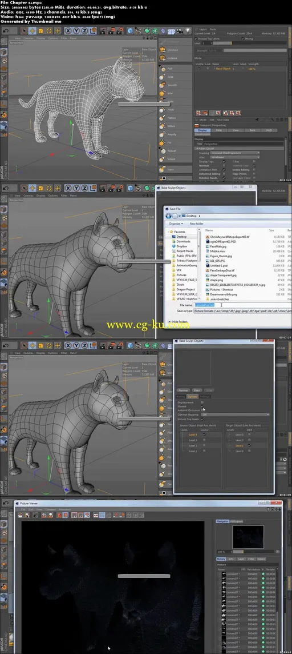Toggle the Z axis lock in the wireframe-cat frame toolbar
The height and width of the screenshot is (654, 292).
tap(85, 30)
